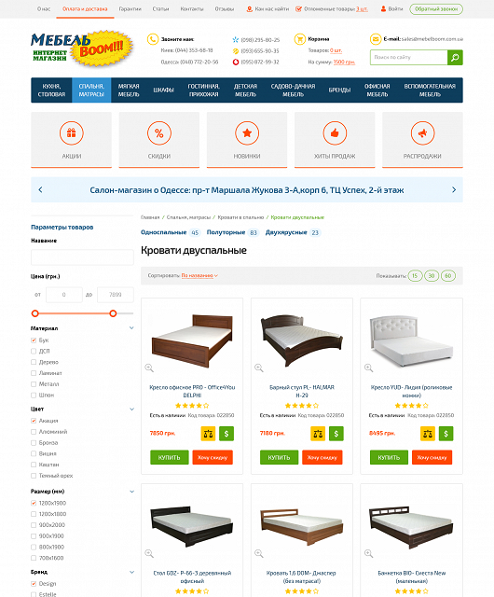Uncheck the Бук material checkbox

click(34, 340)
